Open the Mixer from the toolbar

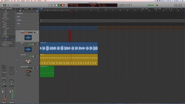[x=16, y=5]
